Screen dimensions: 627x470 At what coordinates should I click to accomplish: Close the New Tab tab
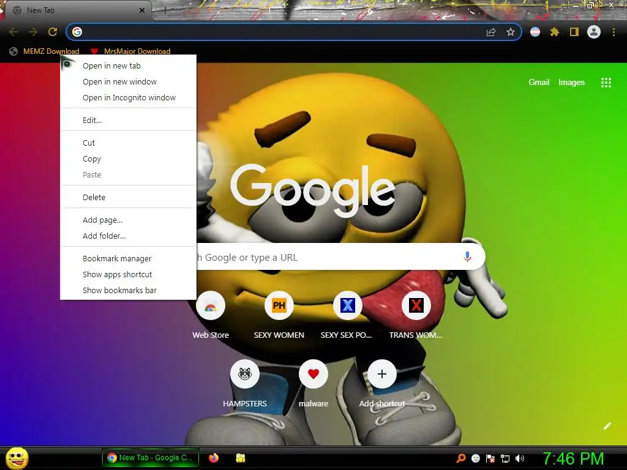pyautogui.click(x=142, y=10)
